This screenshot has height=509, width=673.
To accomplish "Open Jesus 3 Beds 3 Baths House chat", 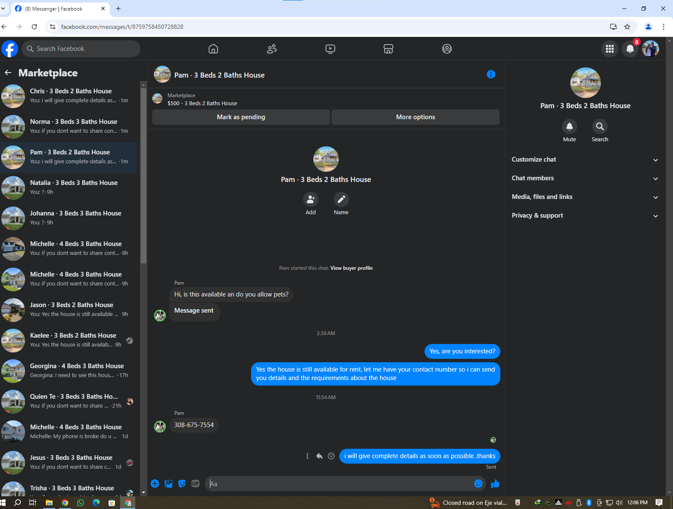I will point(69,463).
